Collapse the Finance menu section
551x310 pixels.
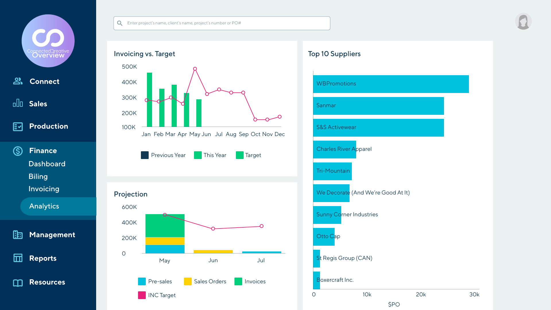[43, 151]
